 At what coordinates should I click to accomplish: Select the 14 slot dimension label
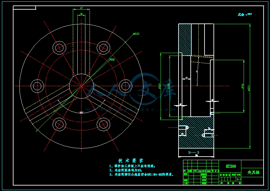point(82,14)
